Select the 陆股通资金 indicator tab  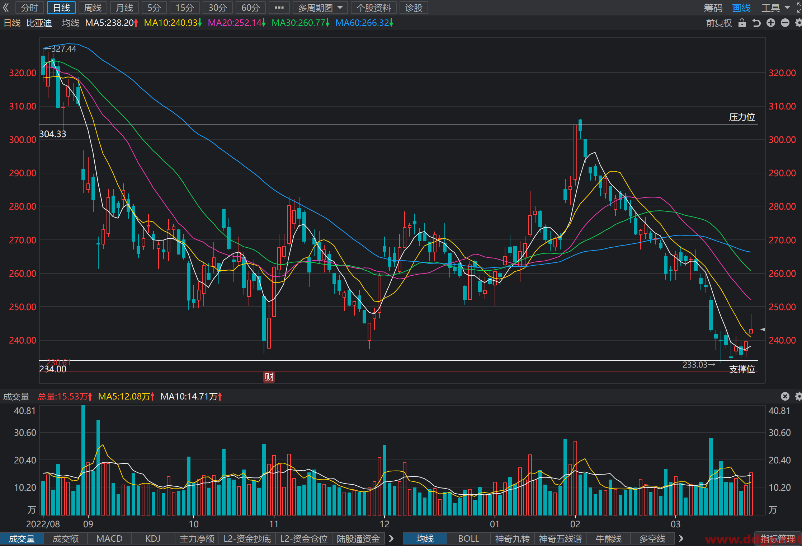pos(358,539)
